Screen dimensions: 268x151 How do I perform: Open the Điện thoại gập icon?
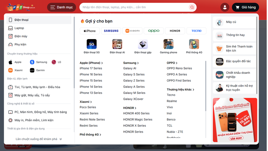click(143, 44)
